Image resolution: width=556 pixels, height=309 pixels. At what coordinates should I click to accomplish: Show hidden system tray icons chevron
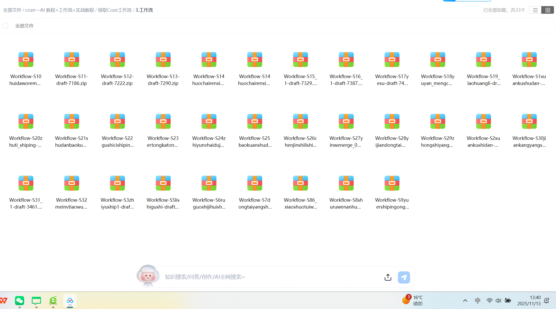tap(465, 301)
